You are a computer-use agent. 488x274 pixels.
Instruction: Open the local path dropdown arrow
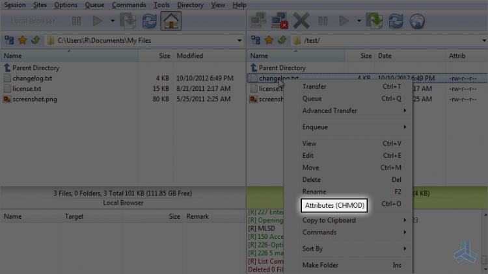(239, 40)
